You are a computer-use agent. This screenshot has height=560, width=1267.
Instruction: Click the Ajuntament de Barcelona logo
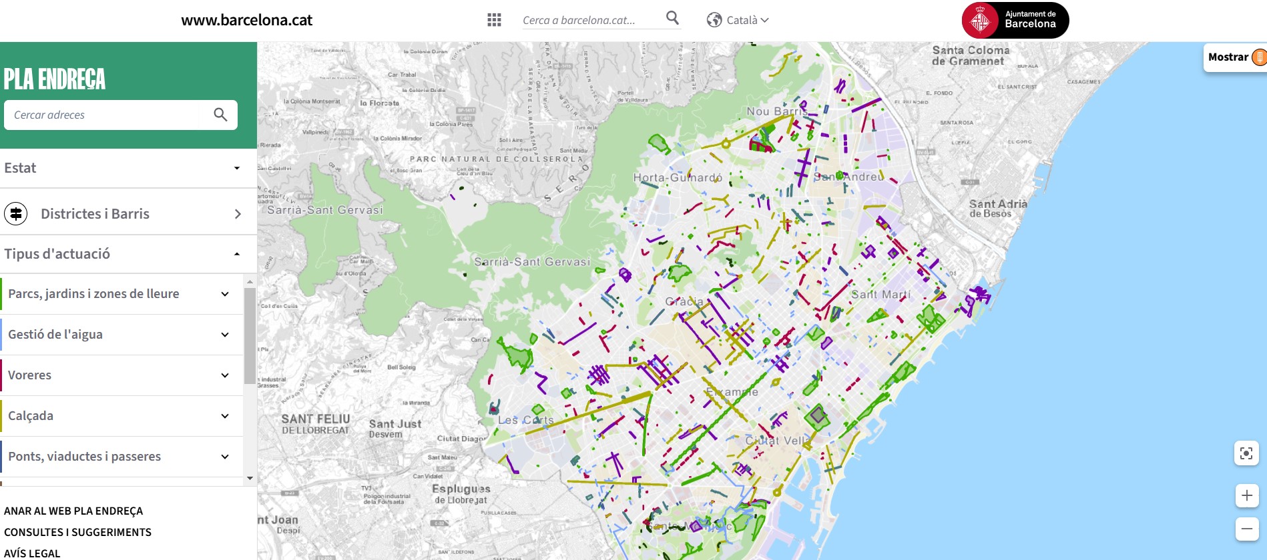(x=1015, y=20)
